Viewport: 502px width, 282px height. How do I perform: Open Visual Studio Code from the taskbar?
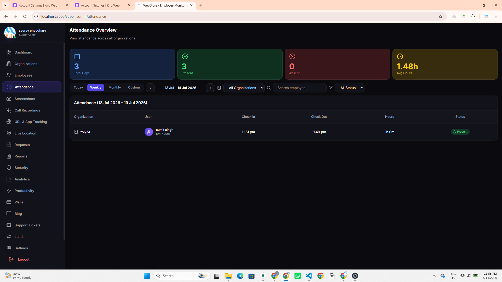click(309, 276)
